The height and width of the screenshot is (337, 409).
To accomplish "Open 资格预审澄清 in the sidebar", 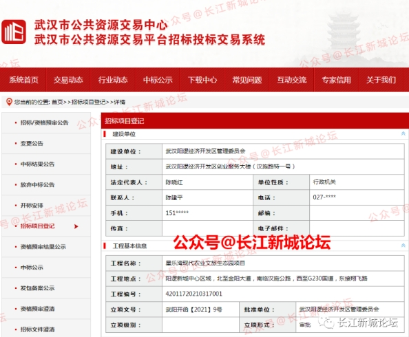I will coord(38,309).
